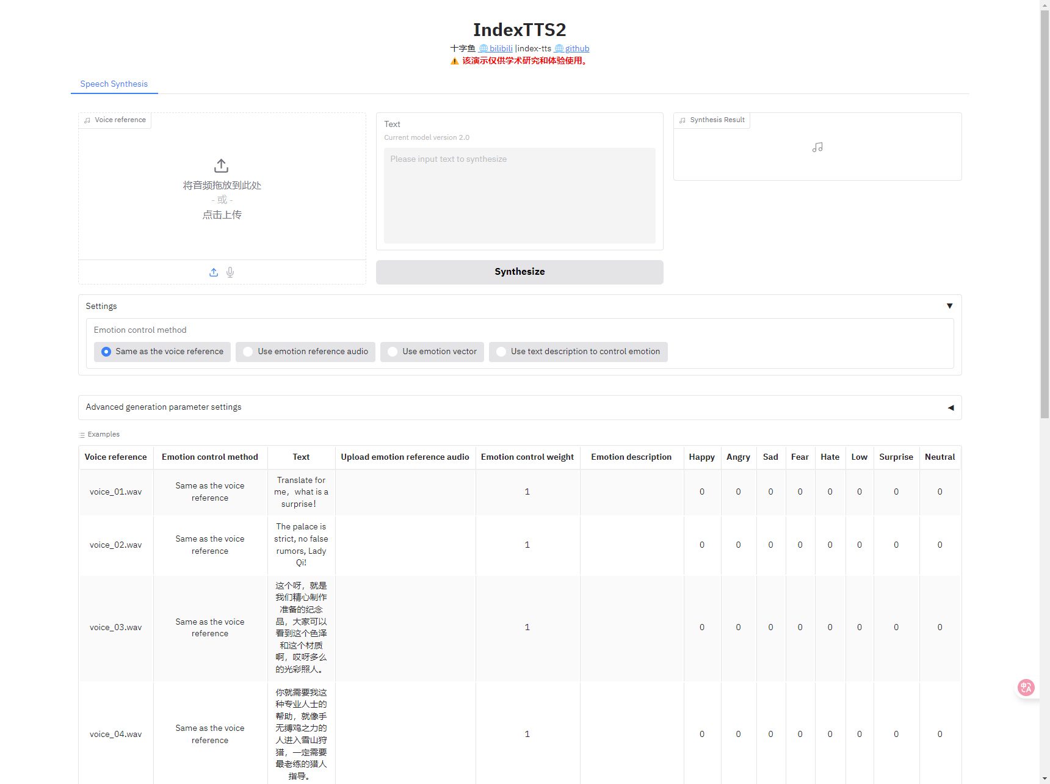The height and width of the screenshot is (784, 1050).
Task: Click the 'Happy' column header
Action: coord(702,457)
